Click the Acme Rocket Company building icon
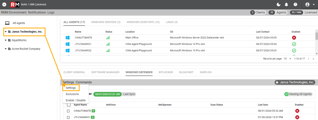This screenshot has height=120, width=318. pyautogui.click(x=10, y=49)
